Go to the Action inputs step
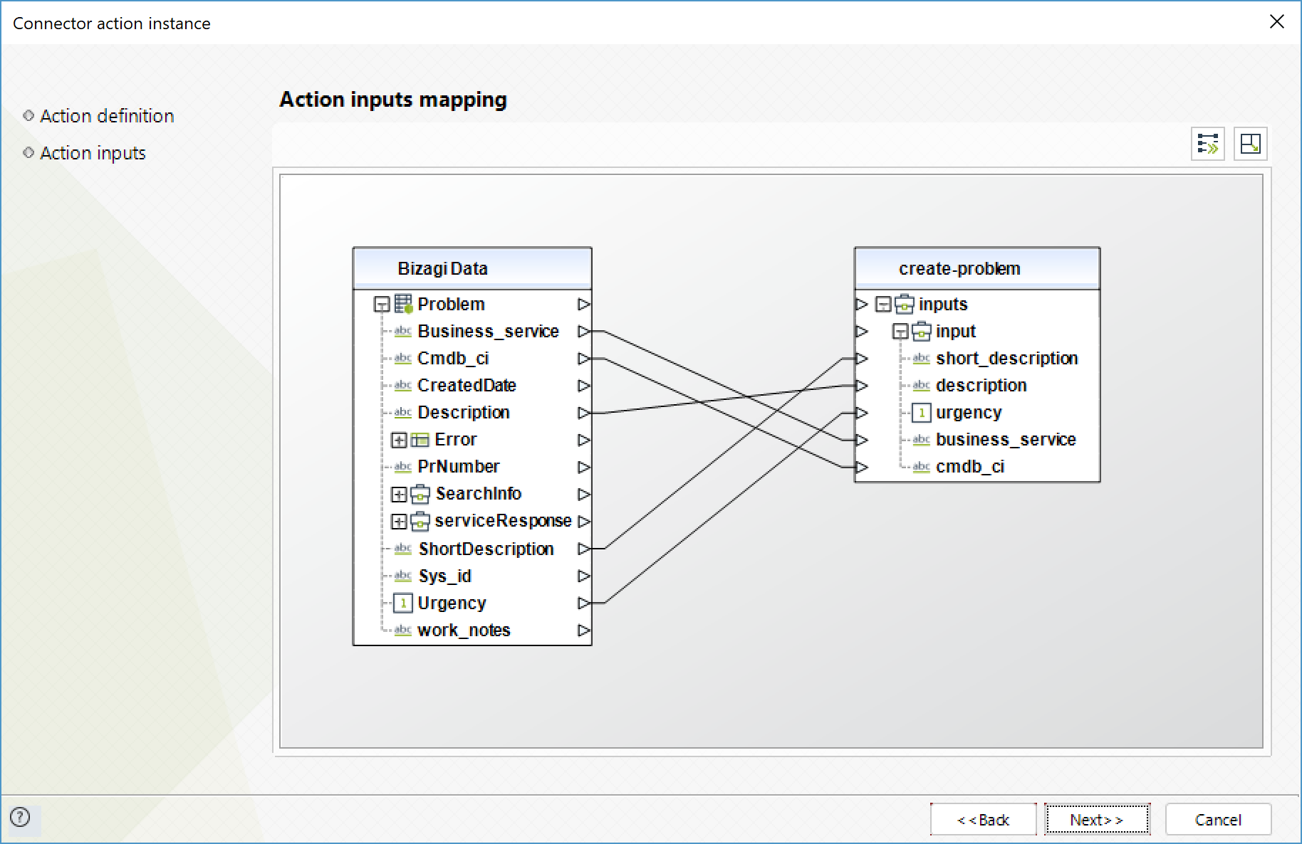Screen dimensions: 1302x844 pyautogui.click(x=93, y=153)
